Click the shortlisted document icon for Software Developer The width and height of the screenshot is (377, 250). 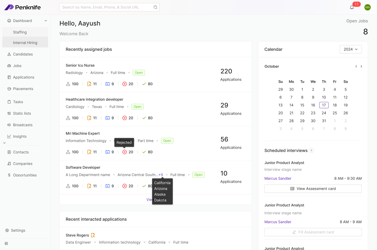[x=89, y=186]
